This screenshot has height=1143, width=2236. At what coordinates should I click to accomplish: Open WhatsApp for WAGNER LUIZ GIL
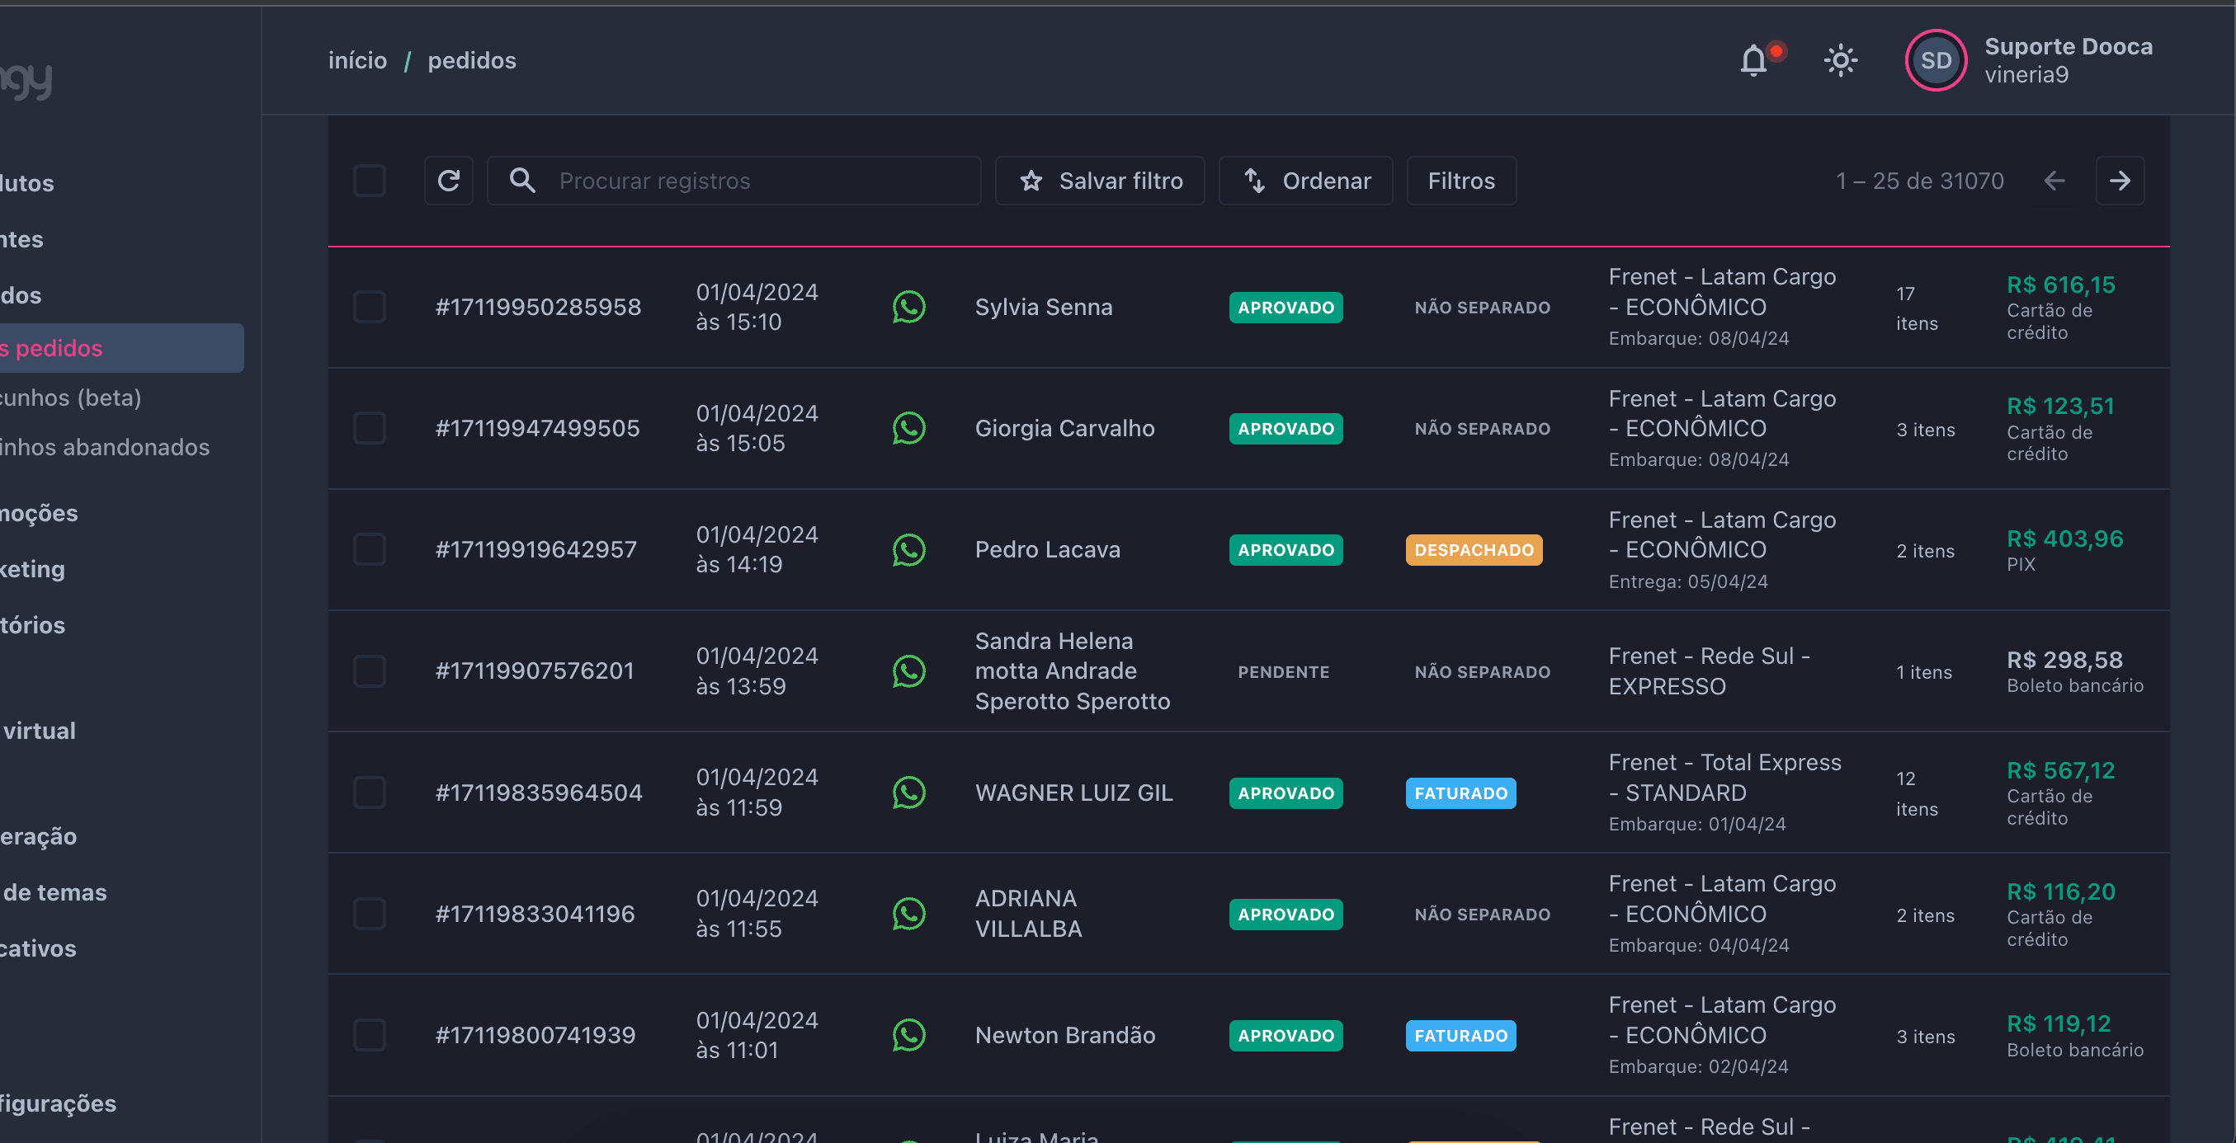(908, 793)
